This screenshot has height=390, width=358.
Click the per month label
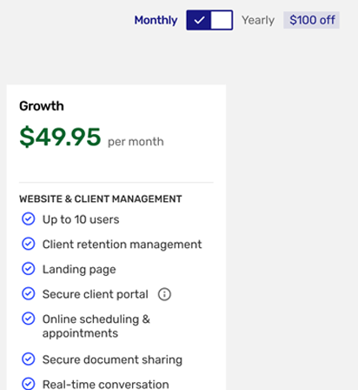[136, 142]
